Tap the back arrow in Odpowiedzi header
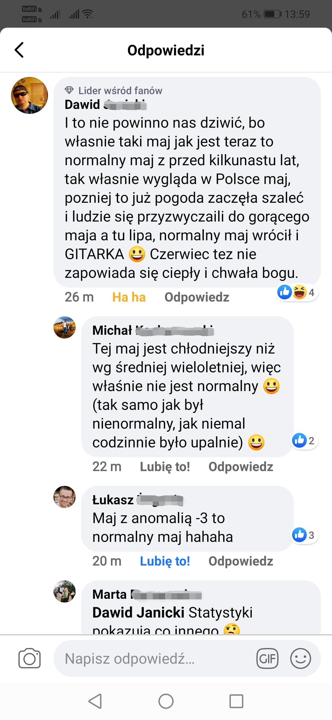The image size is (332, 720). click(19, 50)
